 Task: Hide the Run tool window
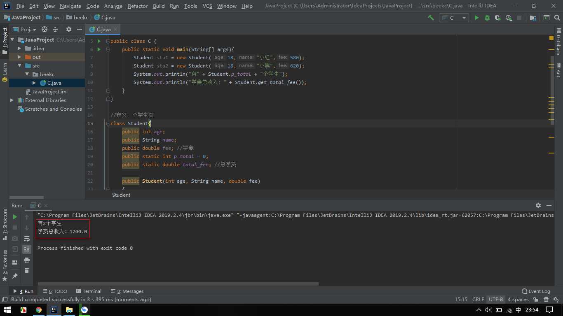tap(549, 205)
